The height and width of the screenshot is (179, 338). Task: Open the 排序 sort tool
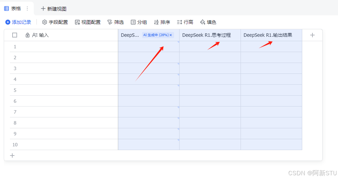click(x=162, y=22)
